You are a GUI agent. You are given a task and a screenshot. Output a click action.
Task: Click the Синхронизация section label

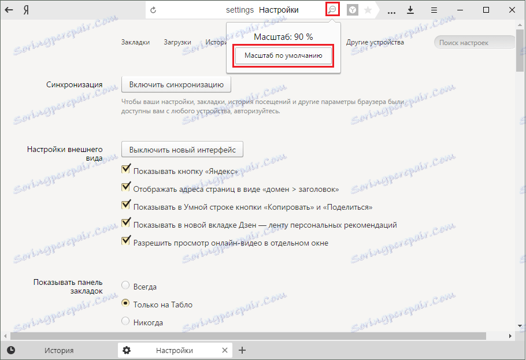75,84
